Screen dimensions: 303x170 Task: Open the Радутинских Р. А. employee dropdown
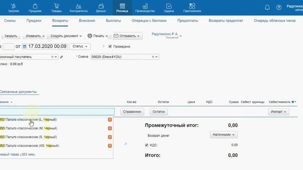pyautogui.click(x=166, y=35)
